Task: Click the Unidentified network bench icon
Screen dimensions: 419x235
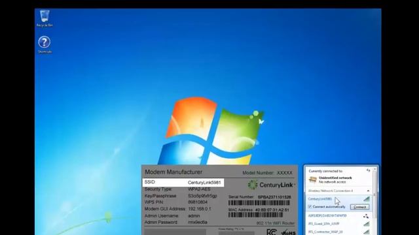Action: [x=313, y=180]
